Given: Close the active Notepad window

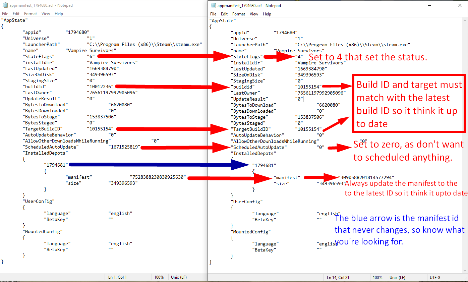Looking at the screenshot, I should point(460,5).
